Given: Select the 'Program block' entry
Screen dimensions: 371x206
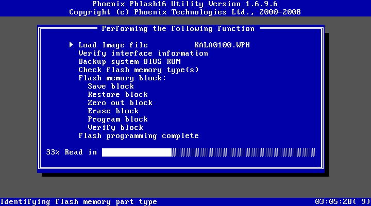Looking at the screenshot, I should (117, 119).
